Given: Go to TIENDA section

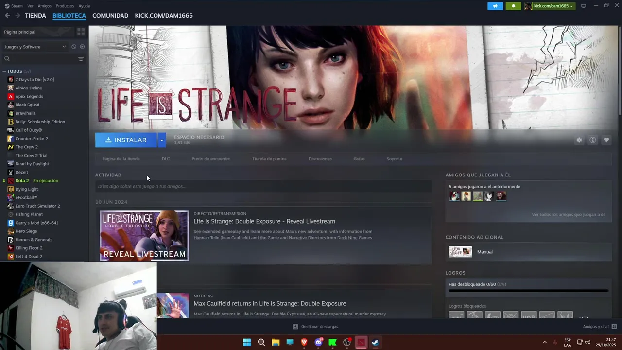Looking at the screenshot, I should pos(35,16).
